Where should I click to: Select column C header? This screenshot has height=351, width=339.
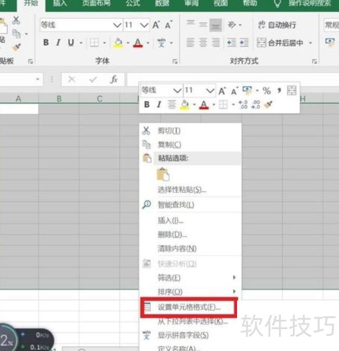[100, 98]
